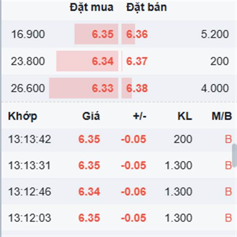The width and height of the screenshot is (237, 237).
Task: Click the 6.35 bid price
Action: (103, 34)
